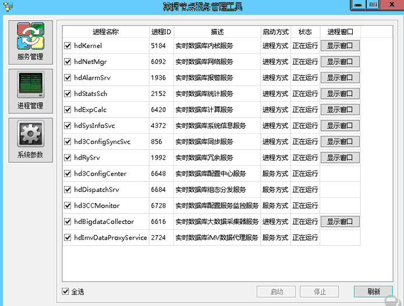
Task: Minimize the window from title bar
Action: pos(358,5)
